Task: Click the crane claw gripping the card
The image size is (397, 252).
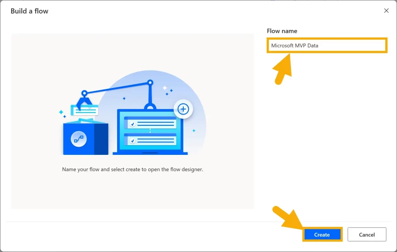Action: point(84,101)
